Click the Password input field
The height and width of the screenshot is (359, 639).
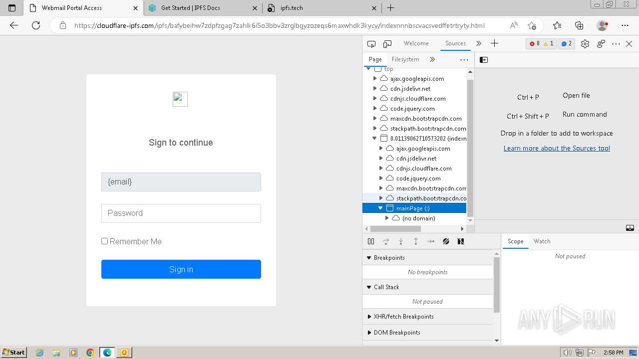click(x=181, y=213)
